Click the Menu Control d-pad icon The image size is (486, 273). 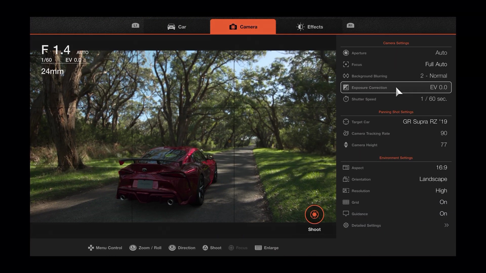click(91, 248)
